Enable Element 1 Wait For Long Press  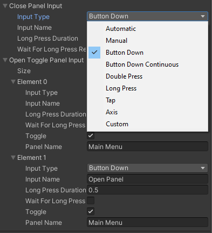[91, 200]
